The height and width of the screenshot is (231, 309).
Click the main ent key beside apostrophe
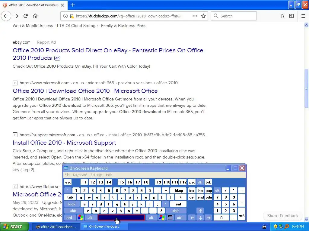(178, 204)
